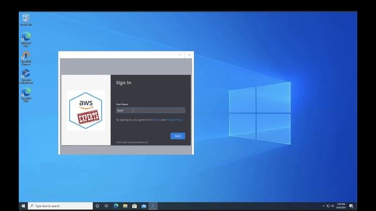The image size is (376, 211).
Task: Launch Microsoft Edge from the taskbar
Action: (116, 206)
